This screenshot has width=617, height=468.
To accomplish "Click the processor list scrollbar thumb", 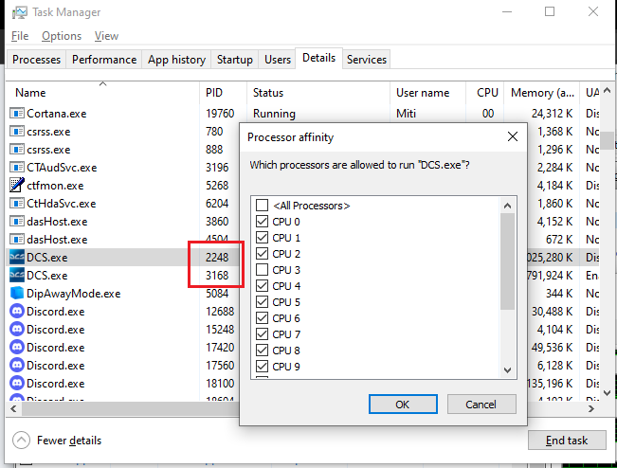I will click(x=507, y=261).
